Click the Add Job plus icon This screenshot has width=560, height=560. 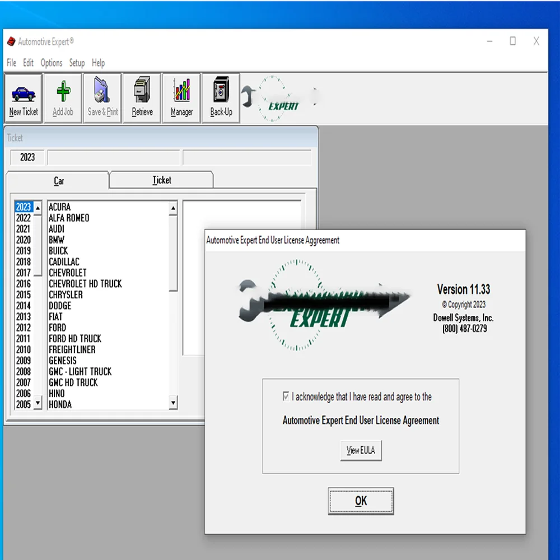[x=63, y=98]
